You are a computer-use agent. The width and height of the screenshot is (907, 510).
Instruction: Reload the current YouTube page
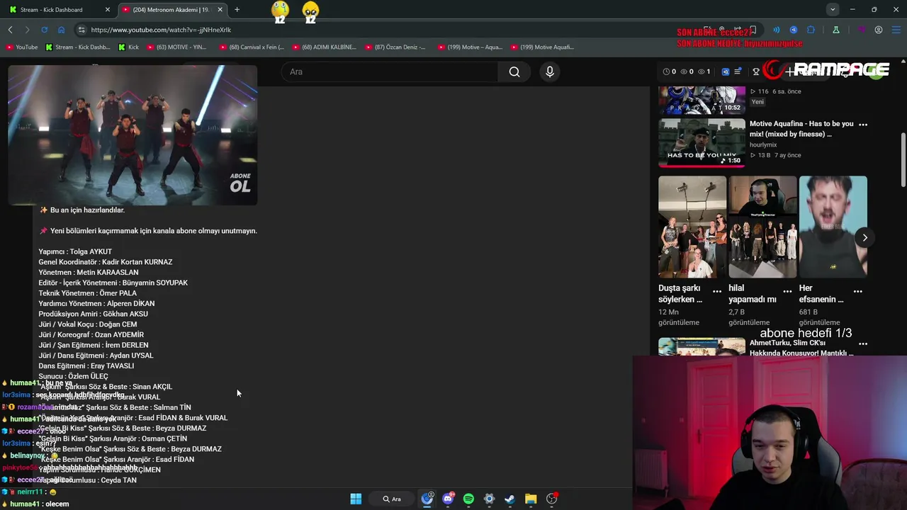pos(44,30)
